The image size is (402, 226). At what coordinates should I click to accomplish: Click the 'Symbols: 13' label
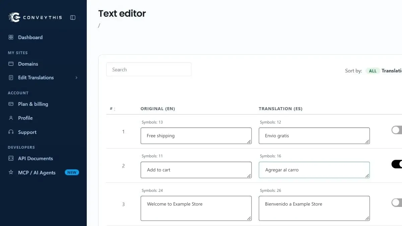pyautogui.click(x=152, y=122)
